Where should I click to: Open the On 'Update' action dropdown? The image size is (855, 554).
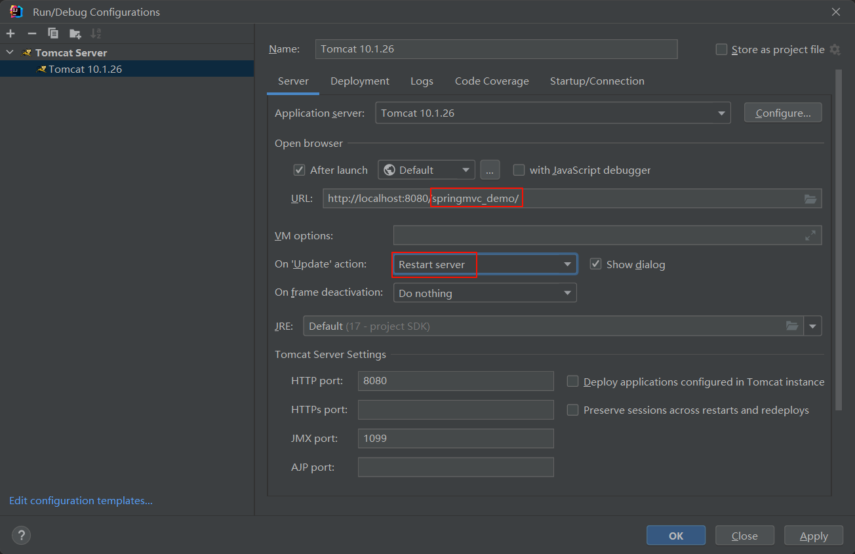point(485,264)
